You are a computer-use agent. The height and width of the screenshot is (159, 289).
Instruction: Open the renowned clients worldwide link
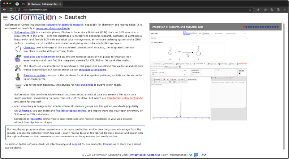53,28
